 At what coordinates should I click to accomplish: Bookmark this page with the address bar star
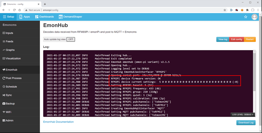point(225,10)
